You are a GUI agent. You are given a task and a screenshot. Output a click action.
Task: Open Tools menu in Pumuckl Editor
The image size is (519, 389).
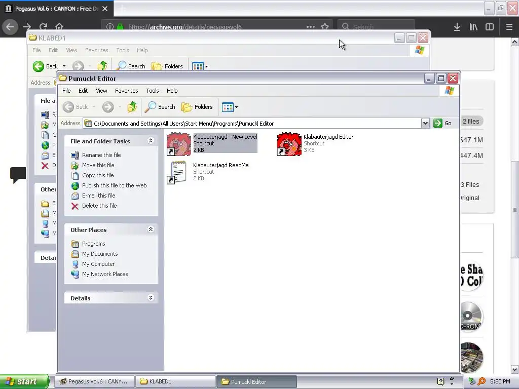152,91
